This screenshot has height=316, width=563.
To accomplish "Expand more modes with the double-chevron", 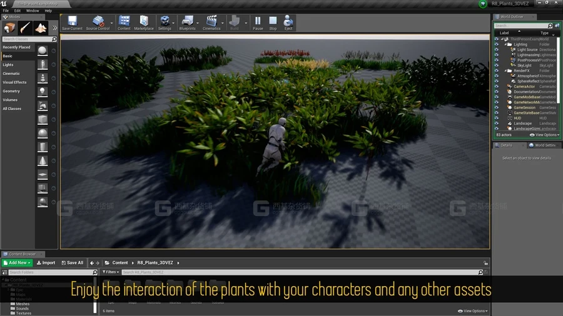I will (x=54, y=27).
